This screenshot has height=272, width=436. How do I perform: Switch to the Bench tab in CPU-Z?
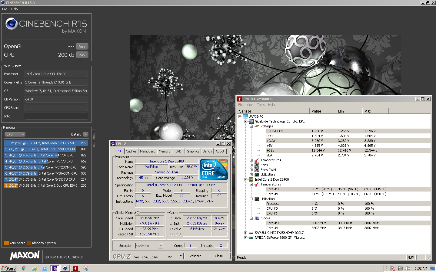point(207,151)
